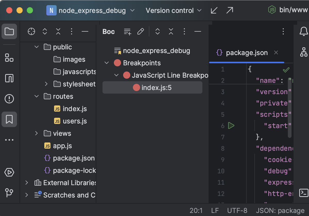Image resolution: width=309 pixels, height=216 pixels.
Task: Edit bookmark description with the pencil icon
Action: click(x=141, y=31)
